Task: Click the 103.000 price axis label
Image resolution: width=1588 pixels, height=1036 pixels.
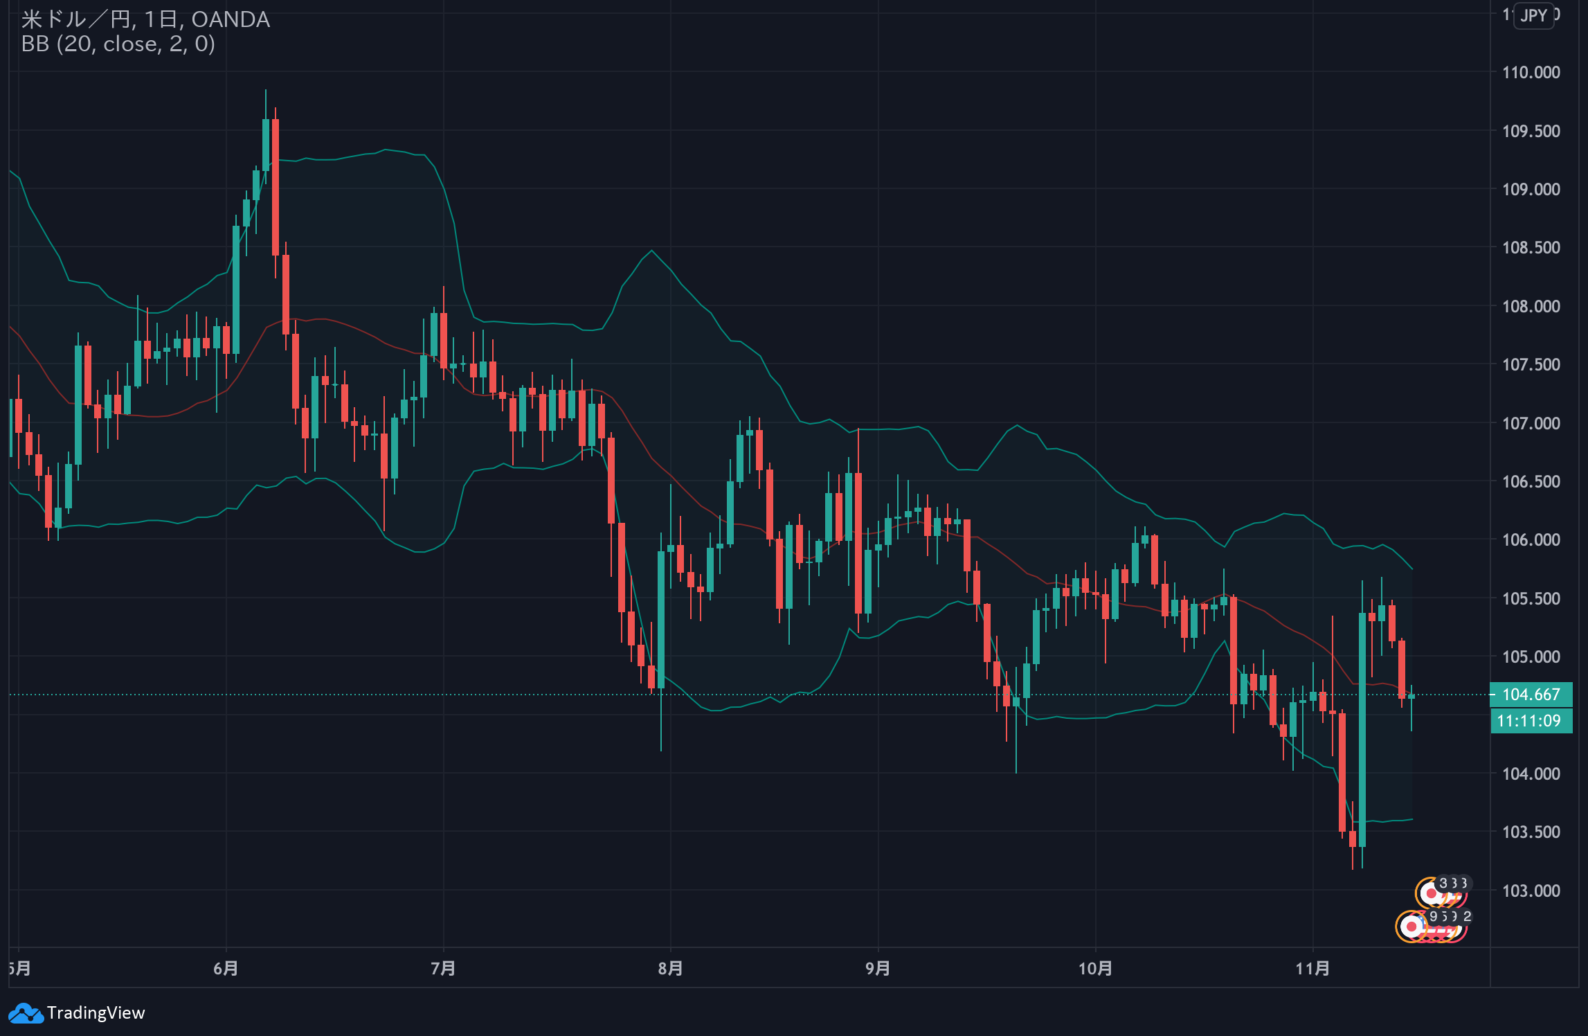Action: tap(1531, 891)
